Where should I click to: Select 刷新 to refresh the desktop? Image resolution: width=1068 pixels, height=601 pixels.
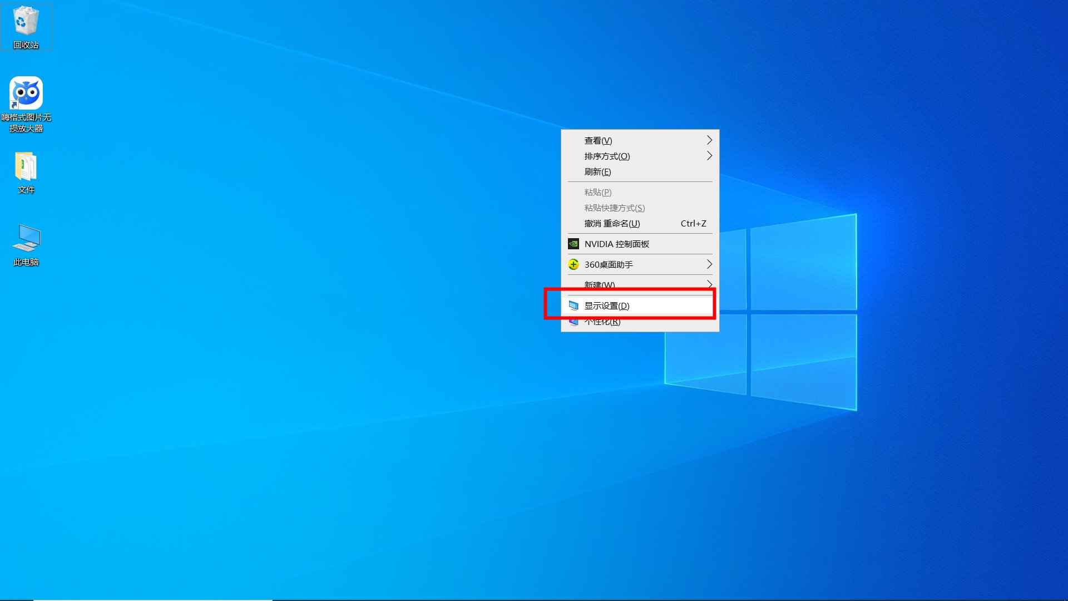[x=597, y=171]
